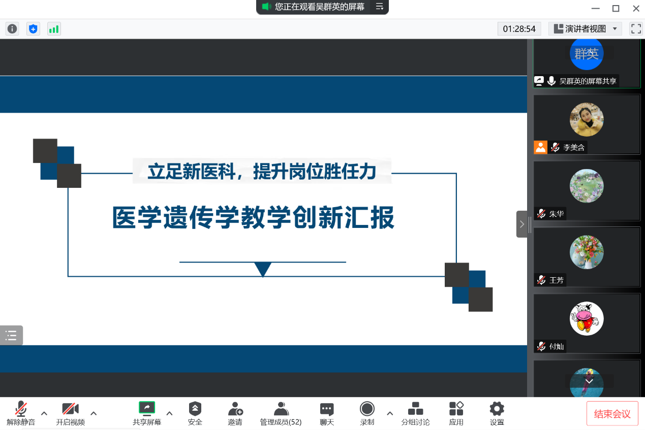Open 分组讨论 breakout rooms
The image size is (645, 430).
[415, 413]
